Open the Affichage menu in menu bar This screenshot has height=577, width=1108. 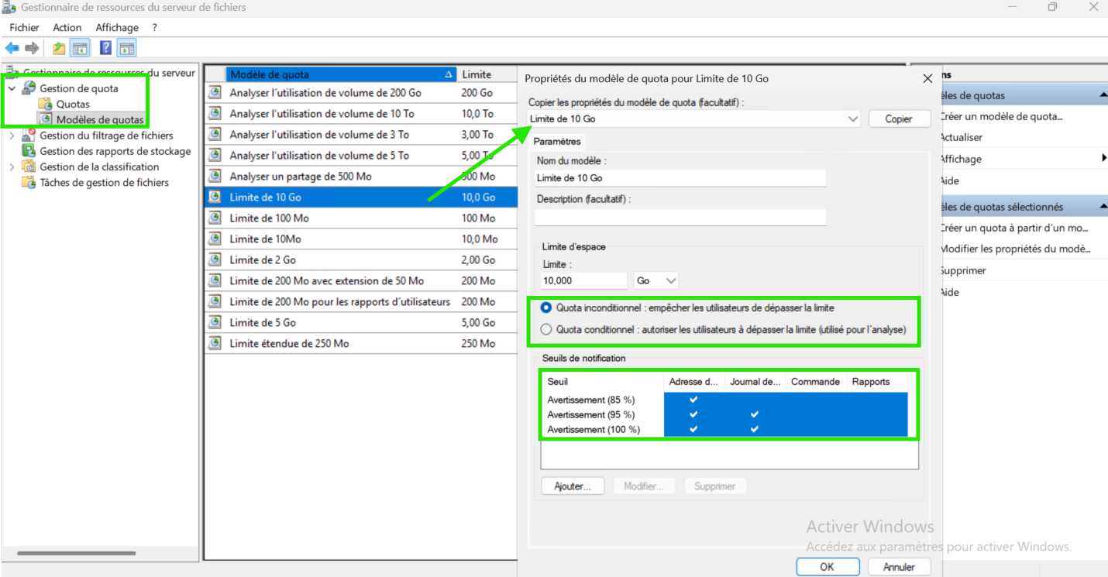pos(117,27)
